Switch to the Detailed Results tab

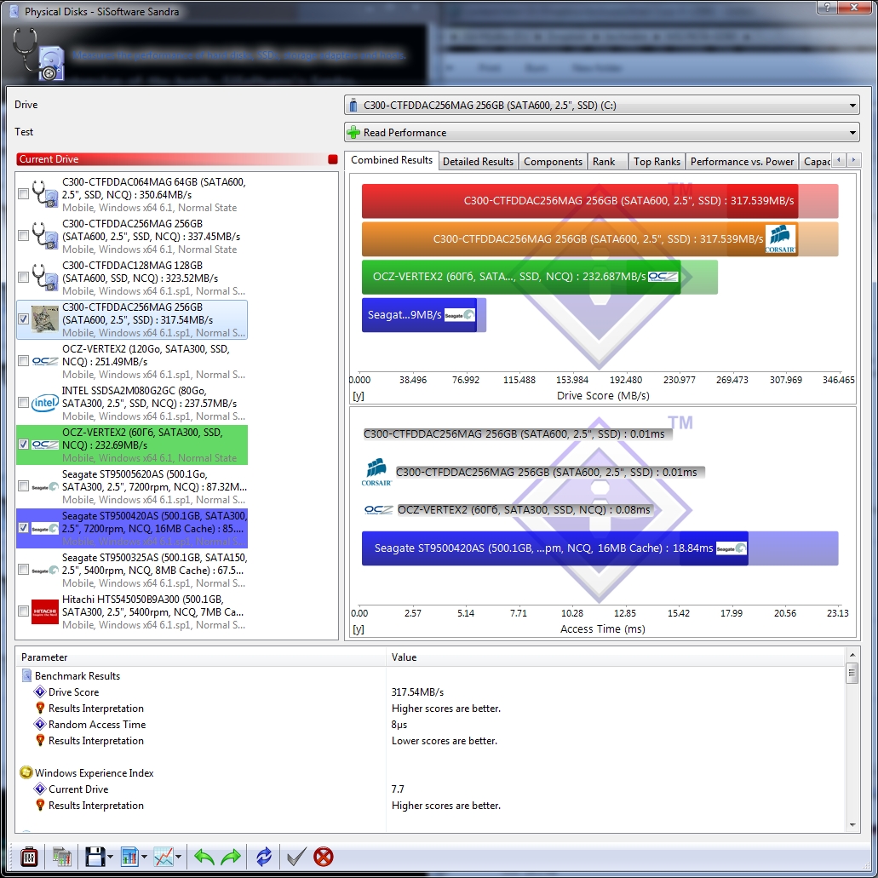pyautogui.click(x=479, y=161)
